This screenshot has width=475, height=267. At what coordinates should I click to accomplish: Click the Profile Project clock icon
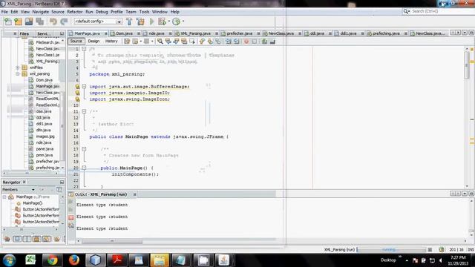coord(176,22)
